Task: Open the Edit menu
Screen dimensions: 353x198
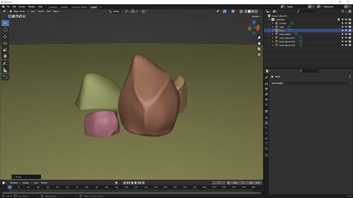Action: (14, 7)
